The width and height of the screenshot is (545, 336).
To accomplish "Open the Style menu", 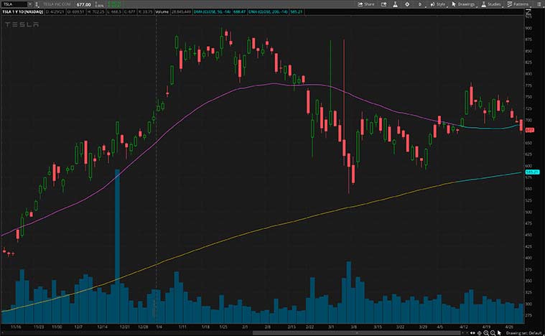I will tap(438, 4).
